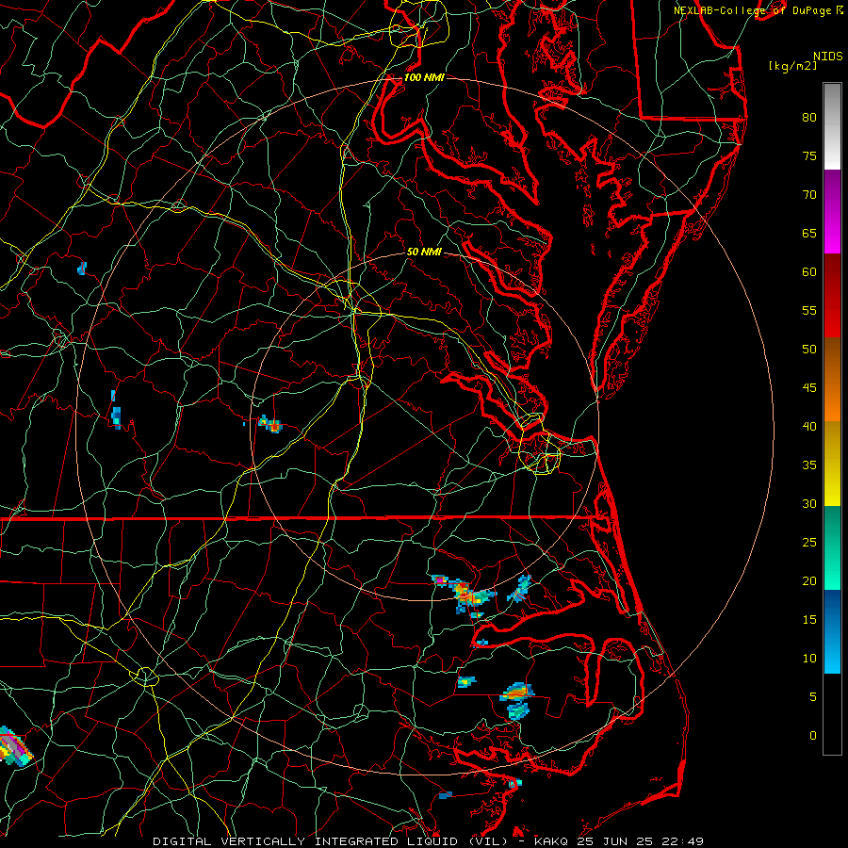Click the 55 value on the scale
Screen dimensions: 848x848
(809, 310)
